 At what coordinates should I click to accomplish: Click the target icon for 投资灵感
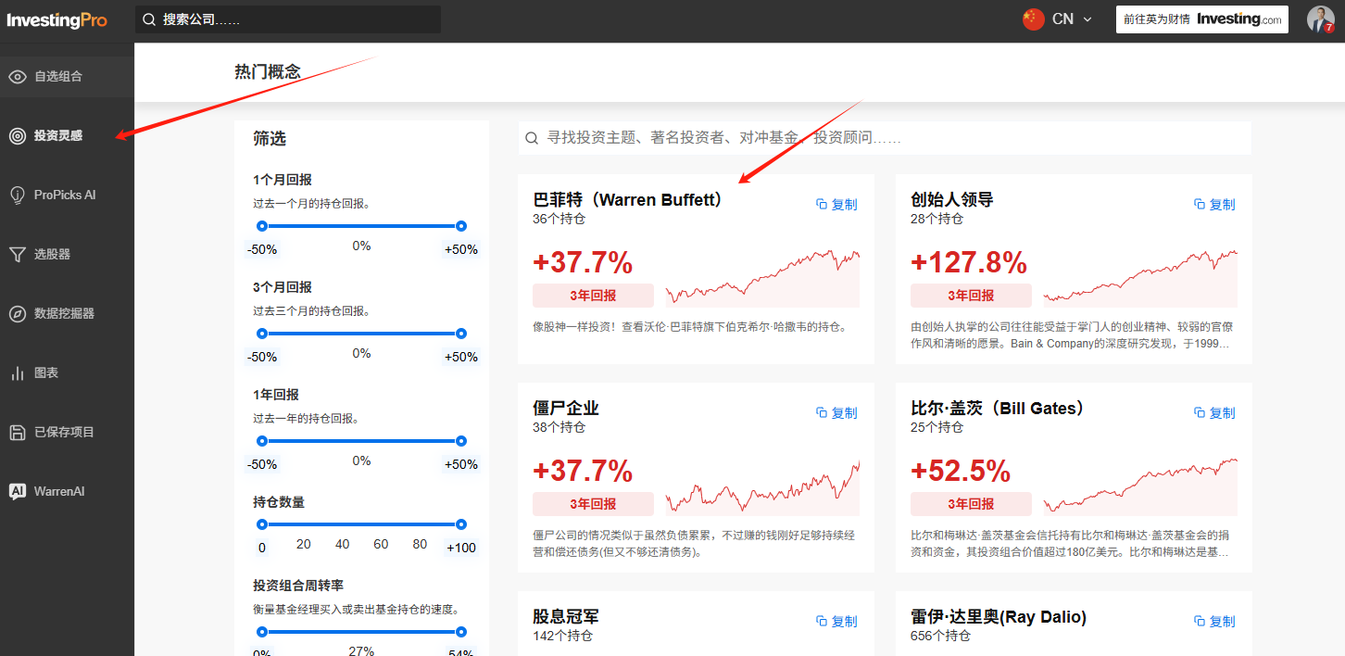(x=18, y=136)
